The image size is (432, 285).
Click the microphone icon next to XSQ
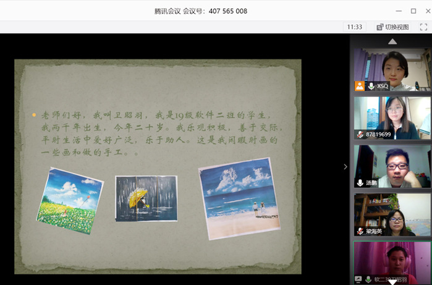coord(371,86)
